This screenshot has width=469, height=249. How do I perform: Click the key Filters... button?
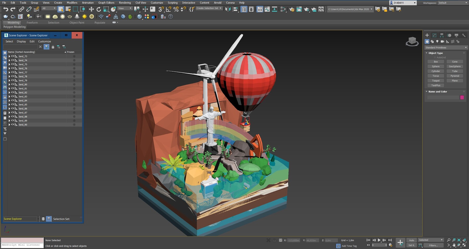coord(433,245)
